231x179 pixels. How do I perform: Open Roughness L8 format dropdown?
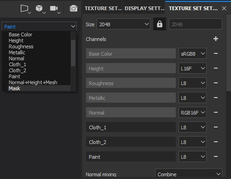(192, 83)
